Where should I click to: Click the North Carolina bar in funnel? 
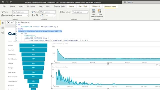click(33, 59)
